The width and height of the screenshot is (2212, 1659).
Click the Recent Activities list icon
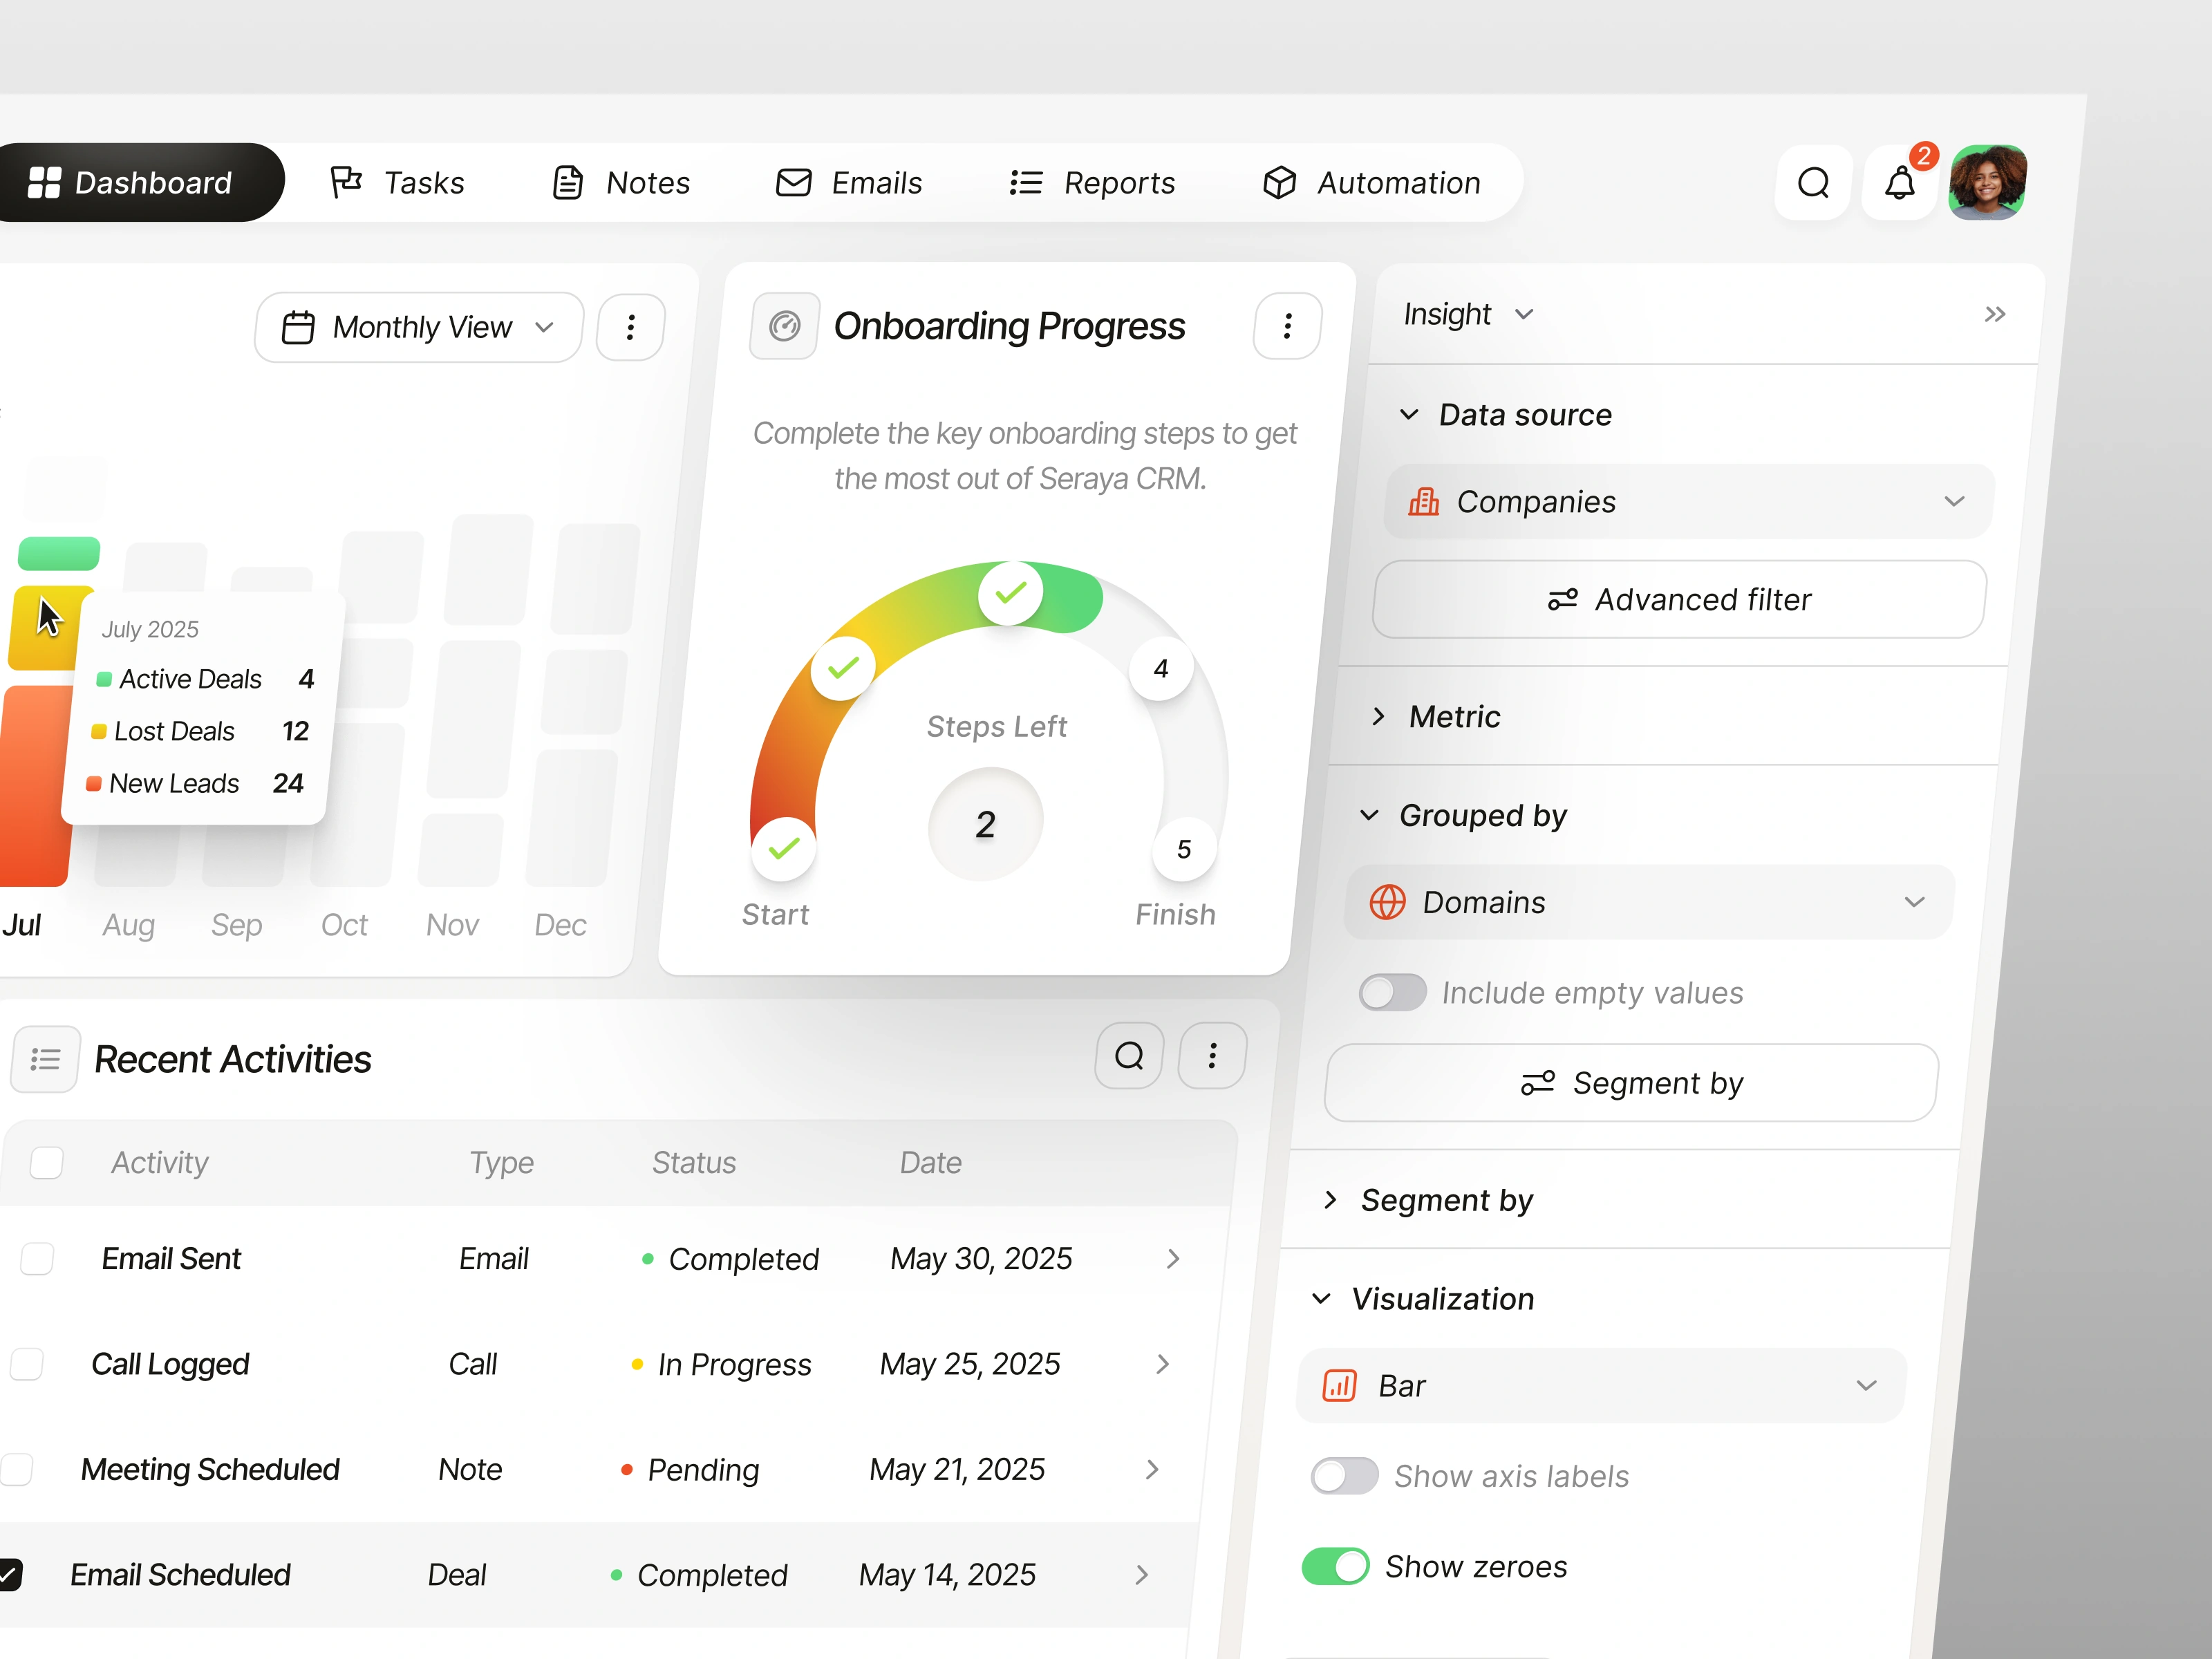(x=45, y=1059)
